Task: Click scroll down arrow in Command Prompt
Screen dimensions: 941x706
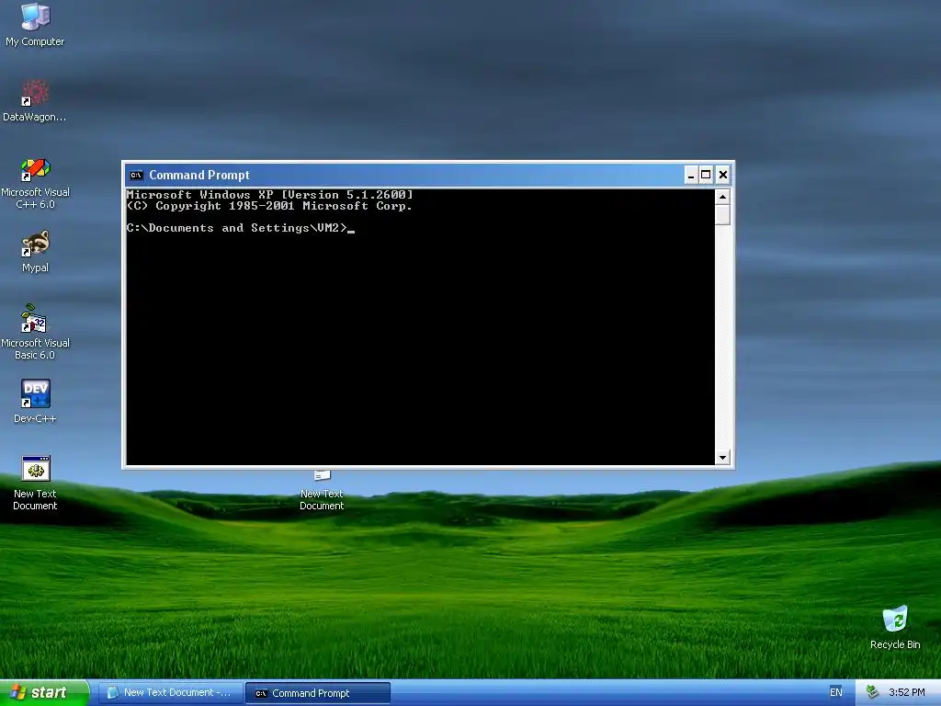Action: pyautogui.click(x=722, y=458)
